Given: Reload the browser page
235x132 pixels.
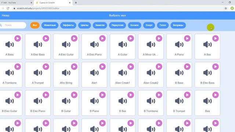Looking at the screenshot, I should [x=8, y=8].
